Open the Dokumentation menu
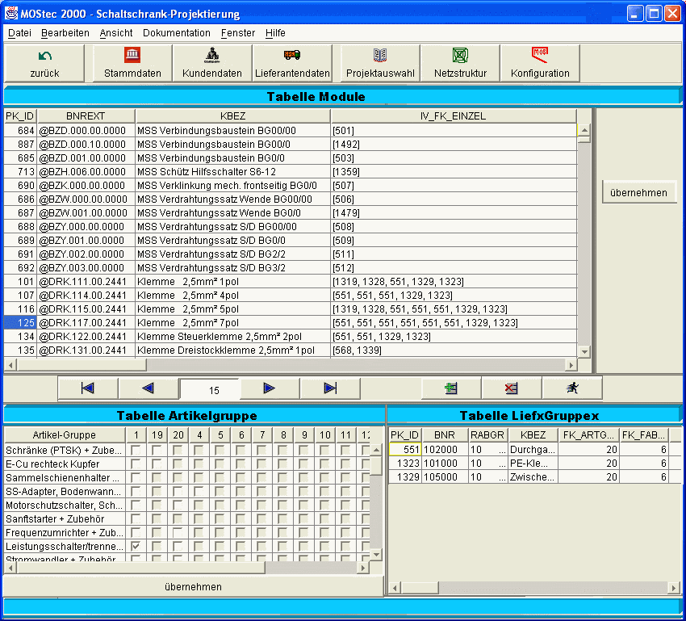The height and width of the screenshot is (621, 686). (x=176, y=33)
